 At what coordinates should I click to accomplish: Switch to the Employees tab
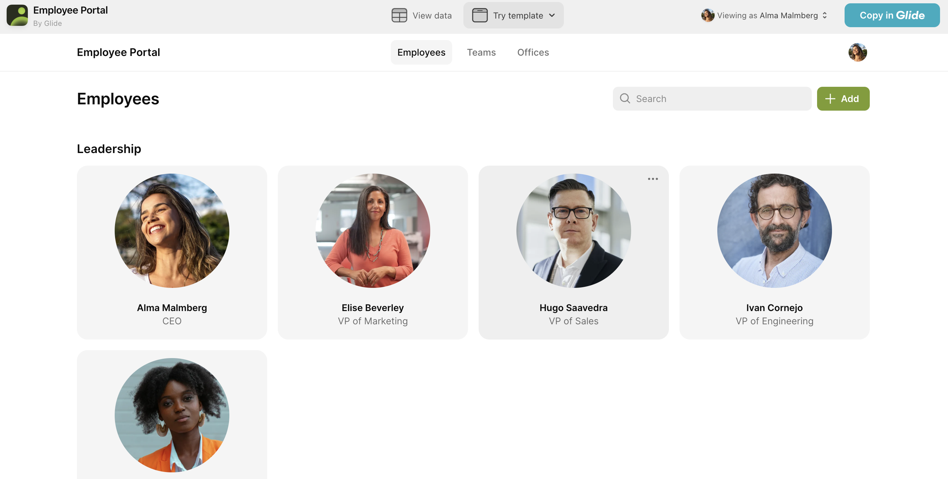coord(421,52)
